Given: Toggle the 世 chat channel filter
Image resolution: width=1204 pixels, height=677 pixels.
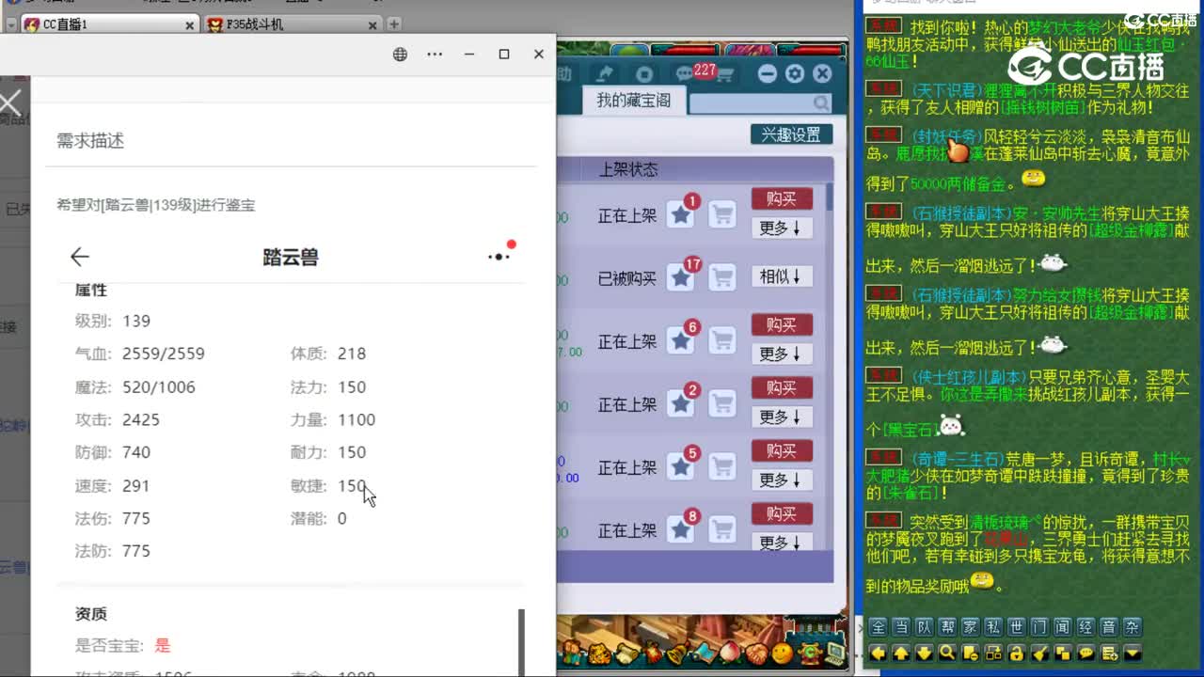Looking at the screenshot, I should click(x=1017, y=627).
